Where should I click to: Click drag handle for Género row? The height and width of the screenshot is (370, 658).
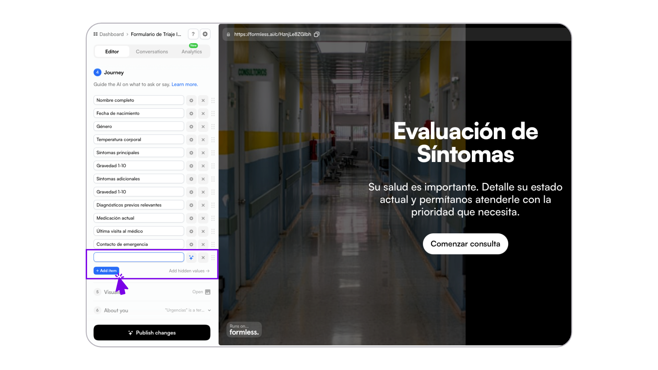tap(213, 126)
